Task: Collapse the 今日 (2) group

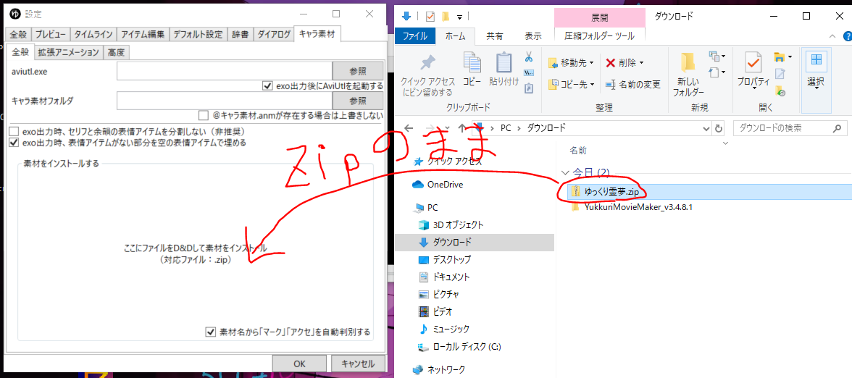Action: (x=565, y=172)
